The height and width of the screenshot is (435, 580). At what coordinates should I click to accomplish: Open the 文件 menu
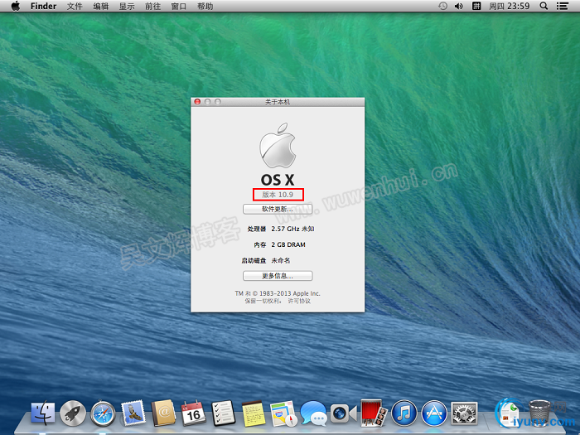click(x=75, y=6)
